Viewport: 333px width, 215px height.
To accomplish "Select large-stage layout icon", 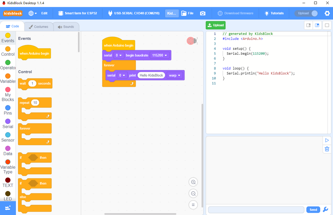I will [317, 25].
